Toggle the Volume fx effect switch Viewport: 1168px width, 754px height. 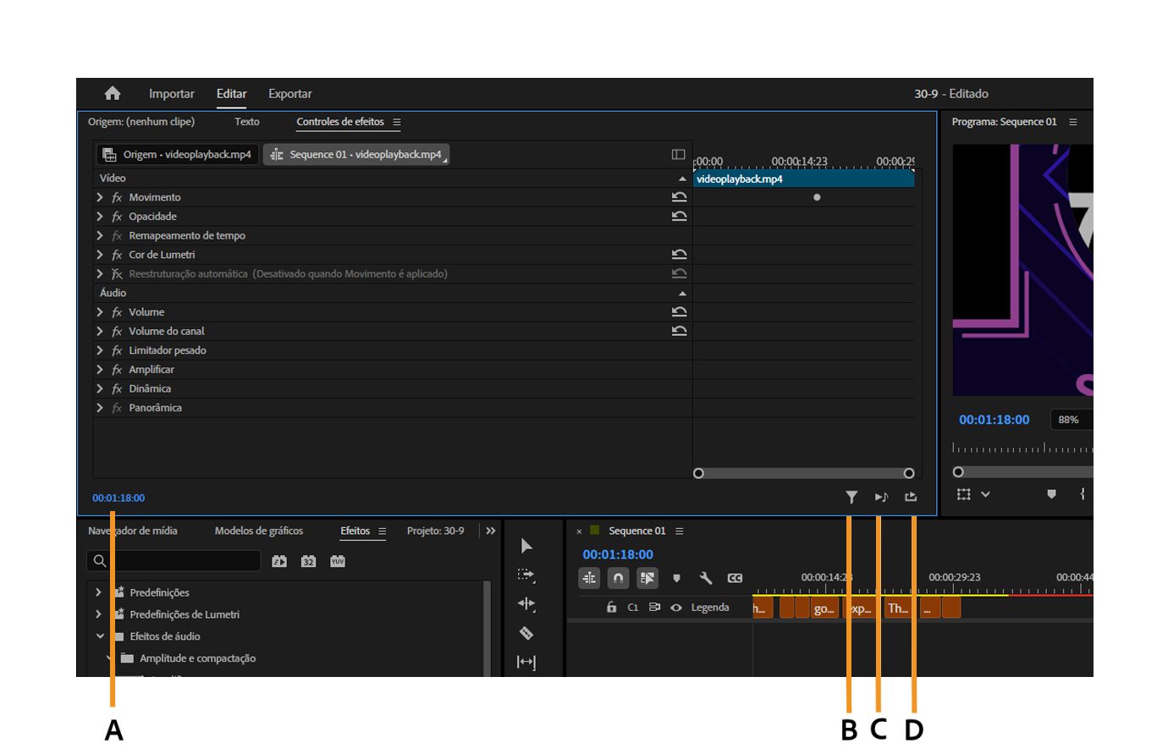tap(117, 312)
